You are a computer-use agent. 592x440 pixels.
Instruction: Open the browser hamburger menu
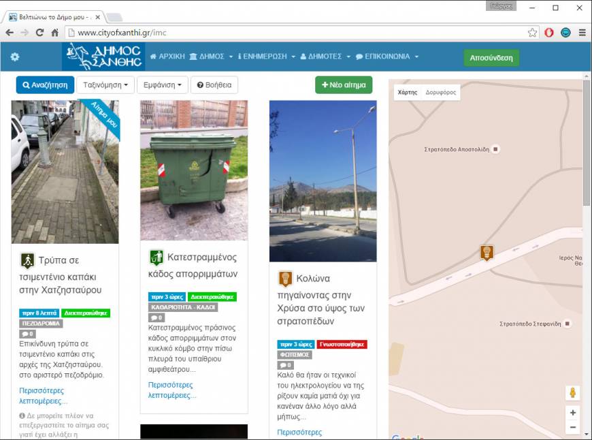[582, 33]
